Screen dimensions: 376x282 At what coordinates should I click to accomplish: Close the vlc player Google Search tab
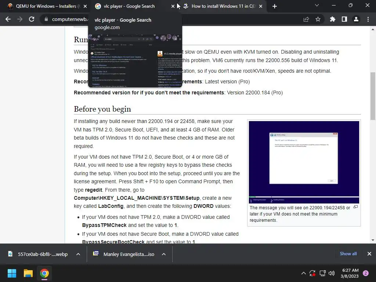pyautogui.click(x=173, y=6)
